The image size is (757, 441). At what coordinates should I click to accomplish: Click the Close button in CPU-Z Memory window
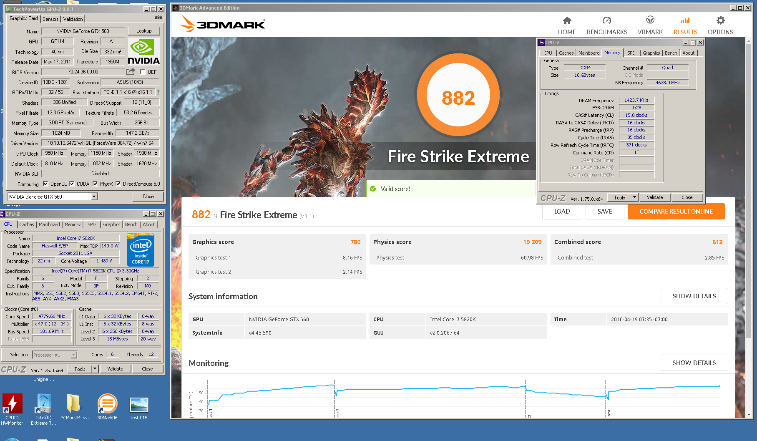click(687, 197)
